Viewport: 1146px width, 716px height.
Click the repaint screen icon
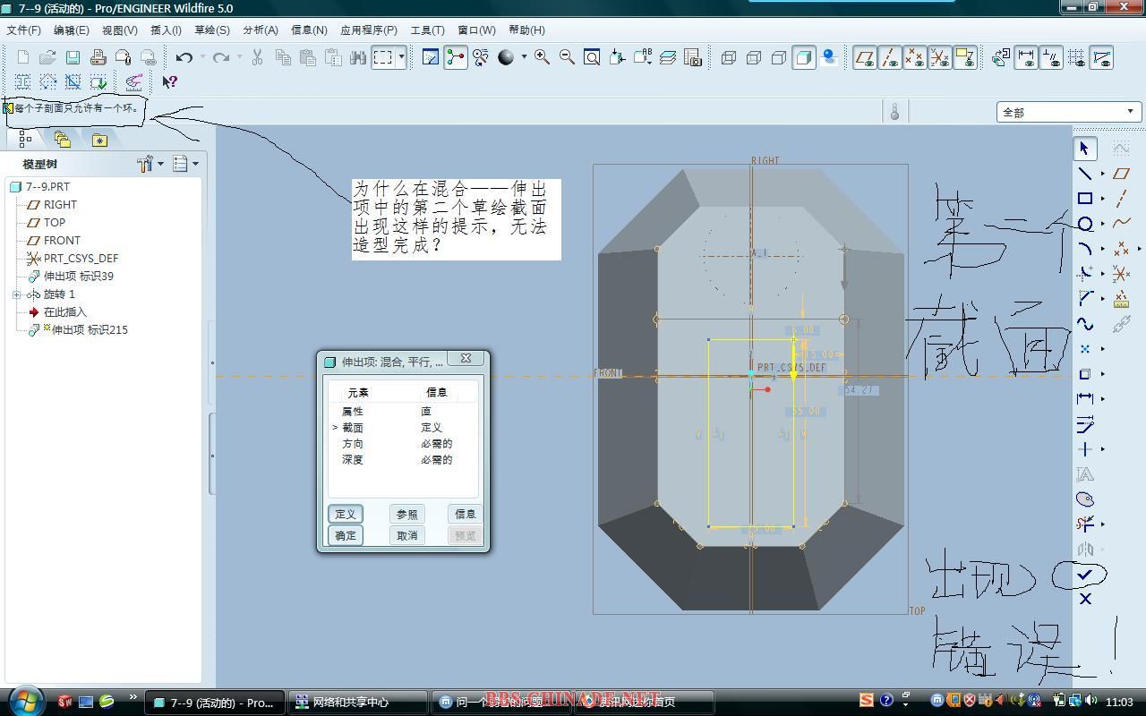coord(431,57)
